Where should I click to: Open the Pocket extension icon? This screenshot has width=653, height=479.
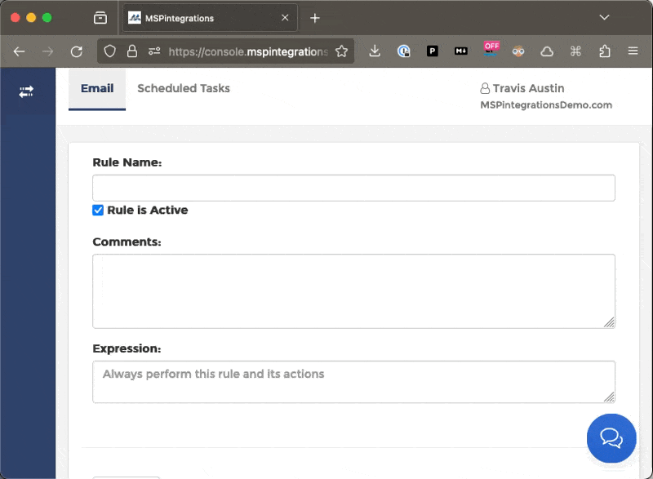pyautogui.click(x=433, y=50)
